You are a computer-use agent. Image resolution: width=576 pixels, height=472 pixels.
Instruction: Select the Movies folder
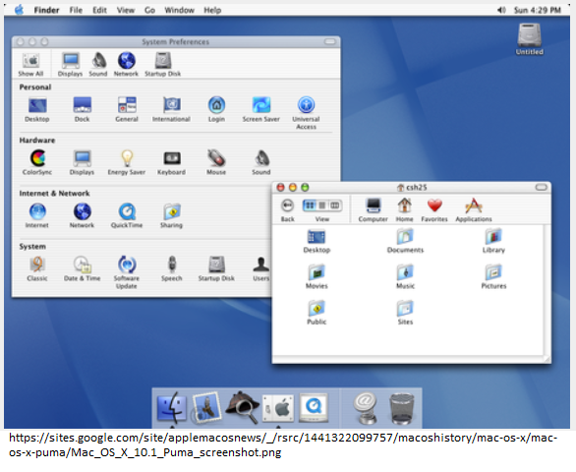[x=317, y=276]
